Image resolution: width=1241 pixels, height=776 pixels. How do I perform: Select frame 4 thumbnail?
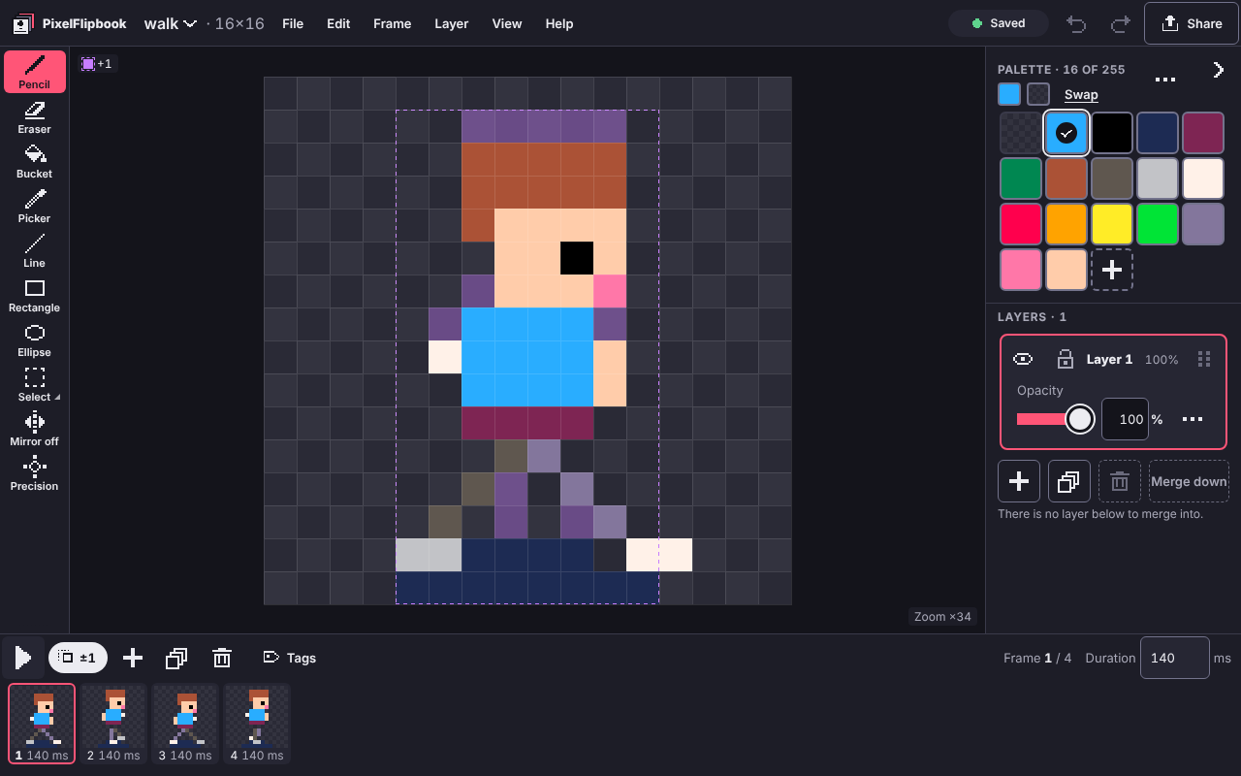[x=257, y=724]
